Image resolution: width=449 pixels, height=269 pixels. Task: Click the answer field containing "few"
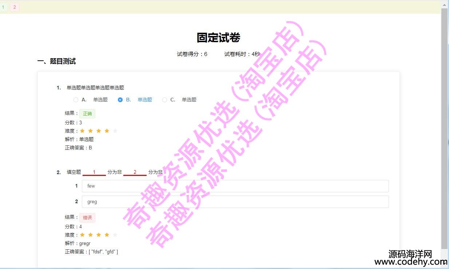click(235, 186)
